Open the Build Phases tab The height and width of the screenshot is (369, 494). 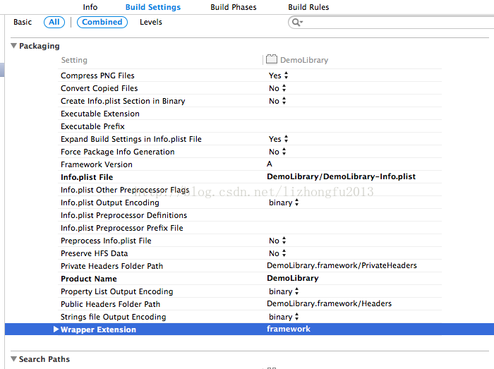click(234, 7)
